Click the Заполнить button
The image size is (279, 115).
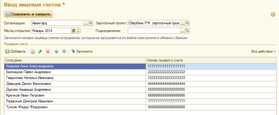(82, 51)
